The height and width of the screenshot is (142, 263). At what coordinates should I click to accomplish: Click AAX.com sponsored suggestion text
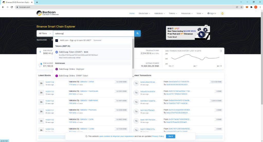click(x=76, y=40)
